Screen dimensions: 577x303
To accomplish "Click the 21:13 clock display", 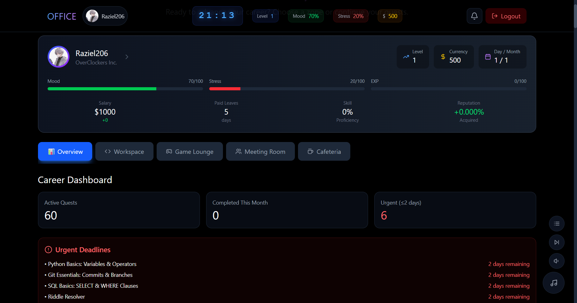I will coord(217,16).
